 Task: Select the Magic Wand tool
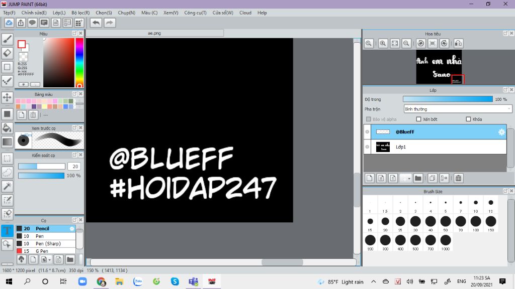(x=7, y=186)
